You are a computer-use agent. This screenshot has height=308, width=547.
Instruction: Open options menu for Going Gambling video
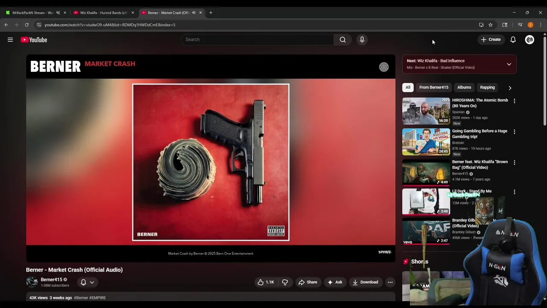tap(514, 132)
